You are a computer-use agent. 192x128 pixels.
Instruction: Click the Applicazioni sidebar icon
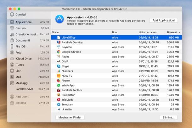(x=12, y=22)
